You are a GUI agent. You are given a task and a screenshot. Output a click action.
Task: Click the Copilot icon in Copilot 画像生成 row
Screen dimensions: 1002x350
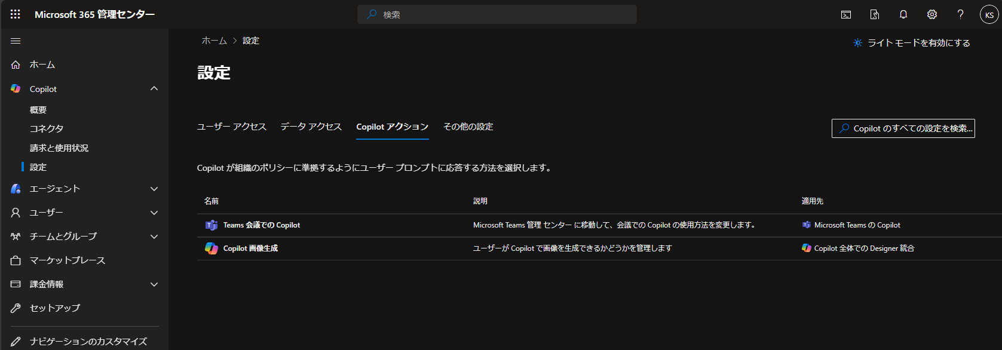[x=212, y=248]
